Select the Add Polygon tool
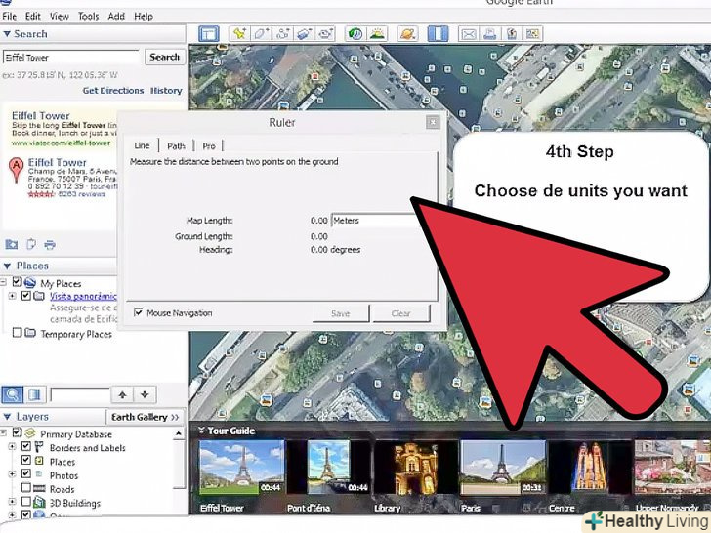The width and height of the screenshot is (711, 533). point(262,33)
